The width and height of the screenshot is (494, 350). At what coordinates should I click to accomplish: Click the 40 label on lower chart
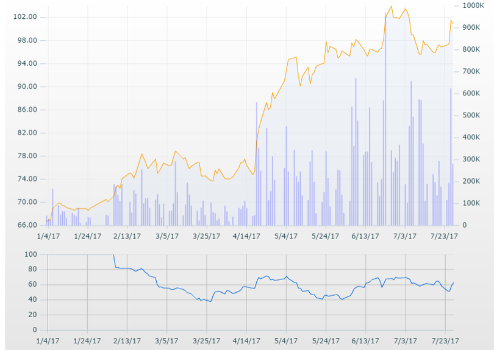pyautogui.click(x=33, y=299)
